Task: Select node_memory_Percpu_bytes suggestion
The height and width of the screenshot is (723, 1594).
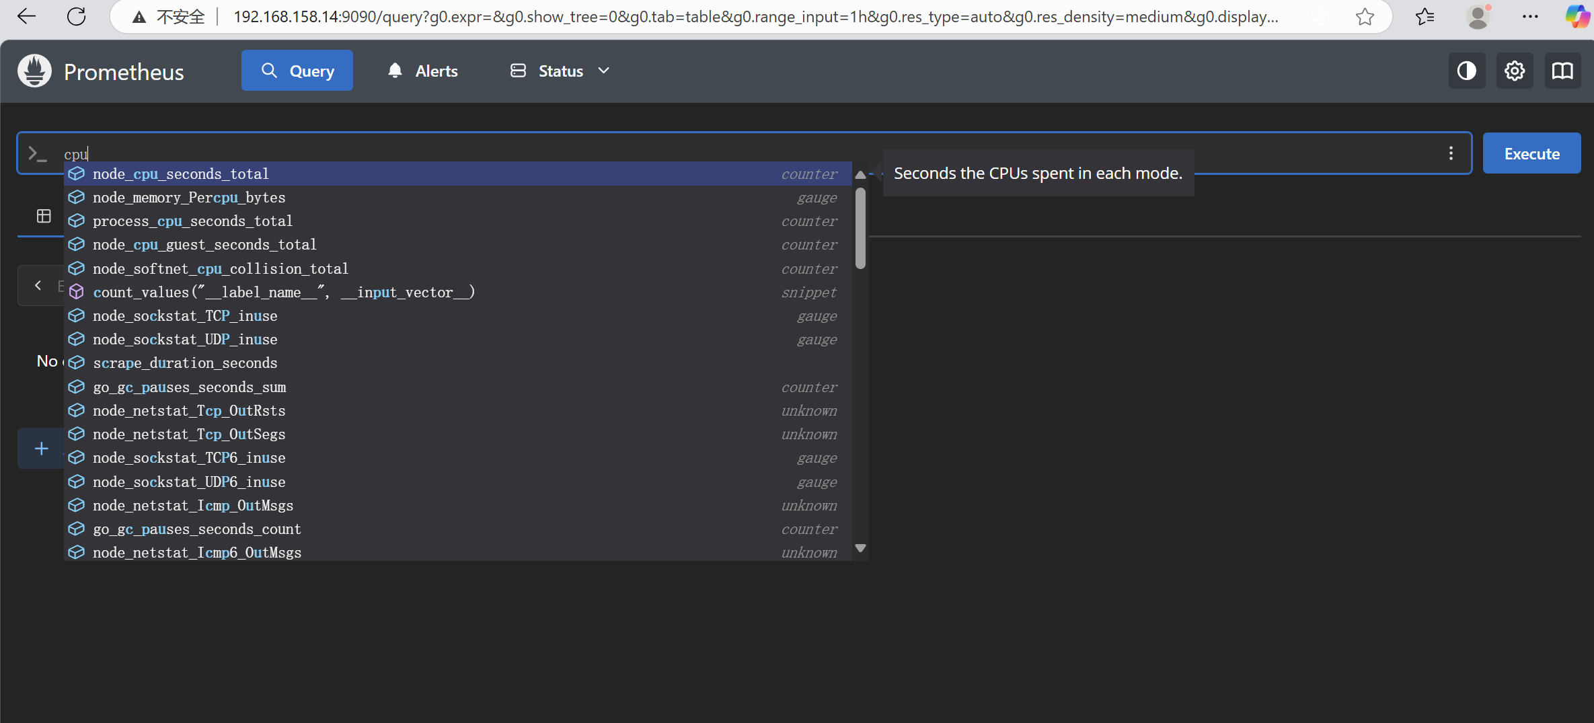Action: (458, 198)
